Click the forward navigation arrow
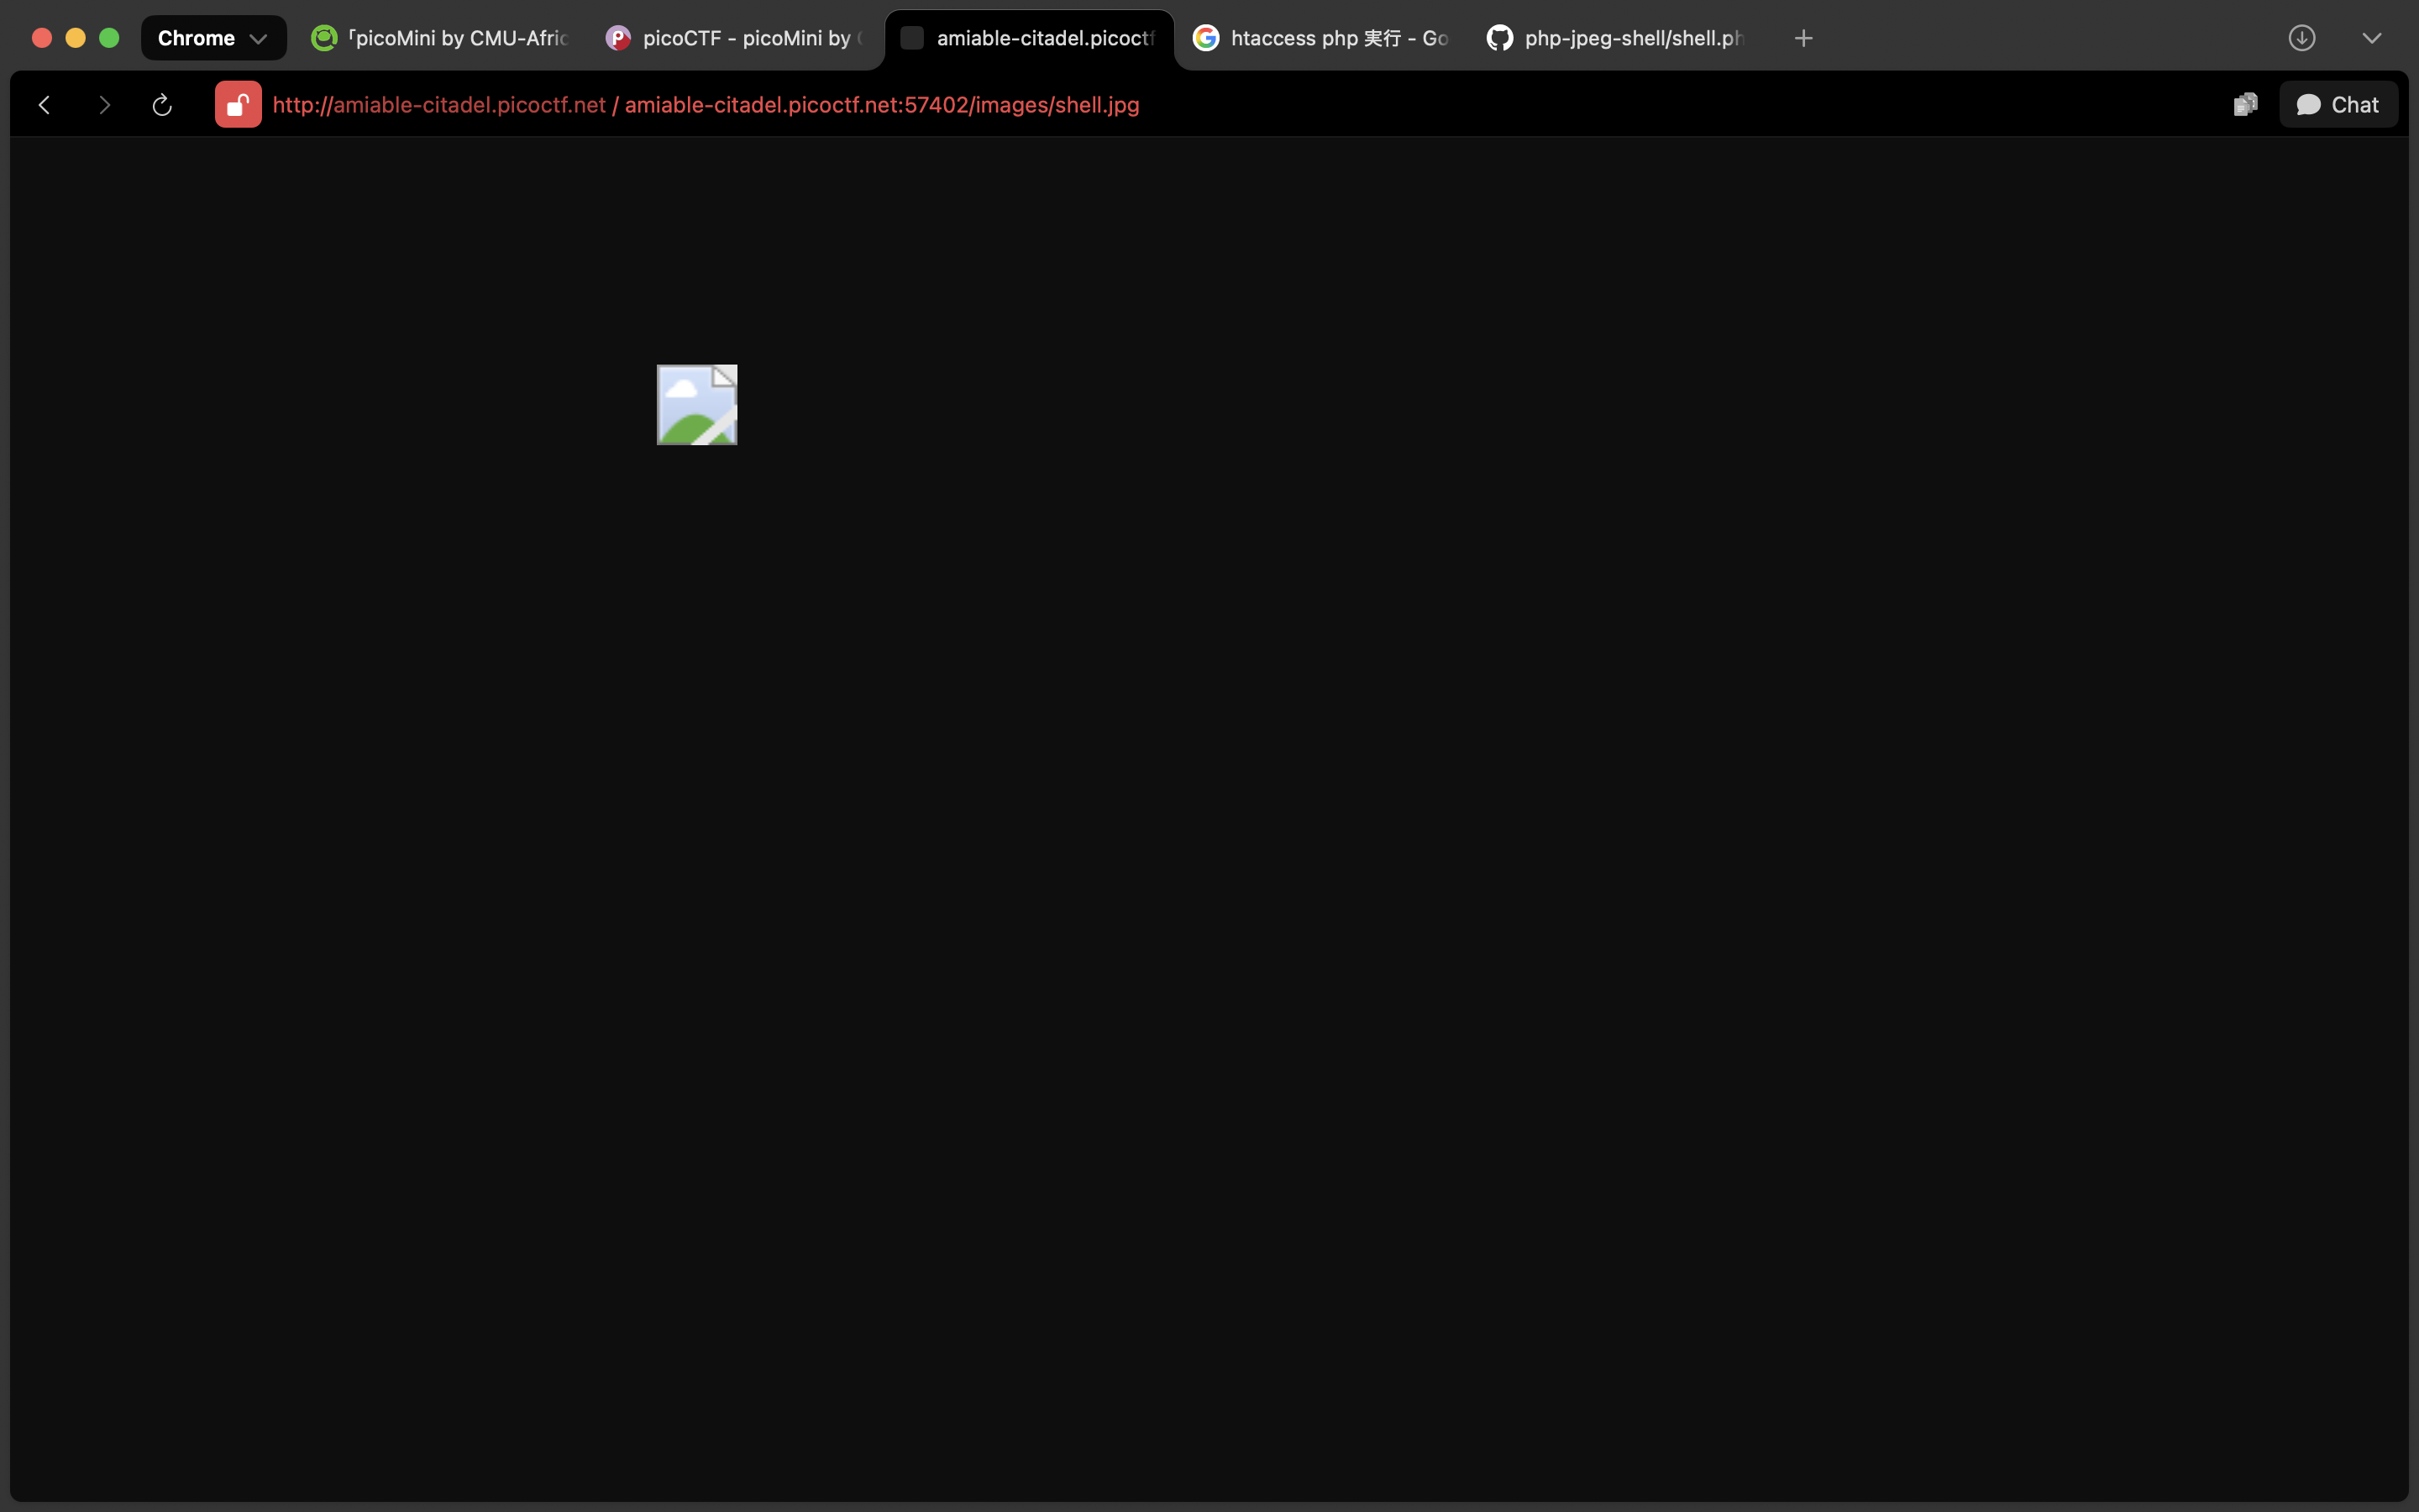 [104, 105]
